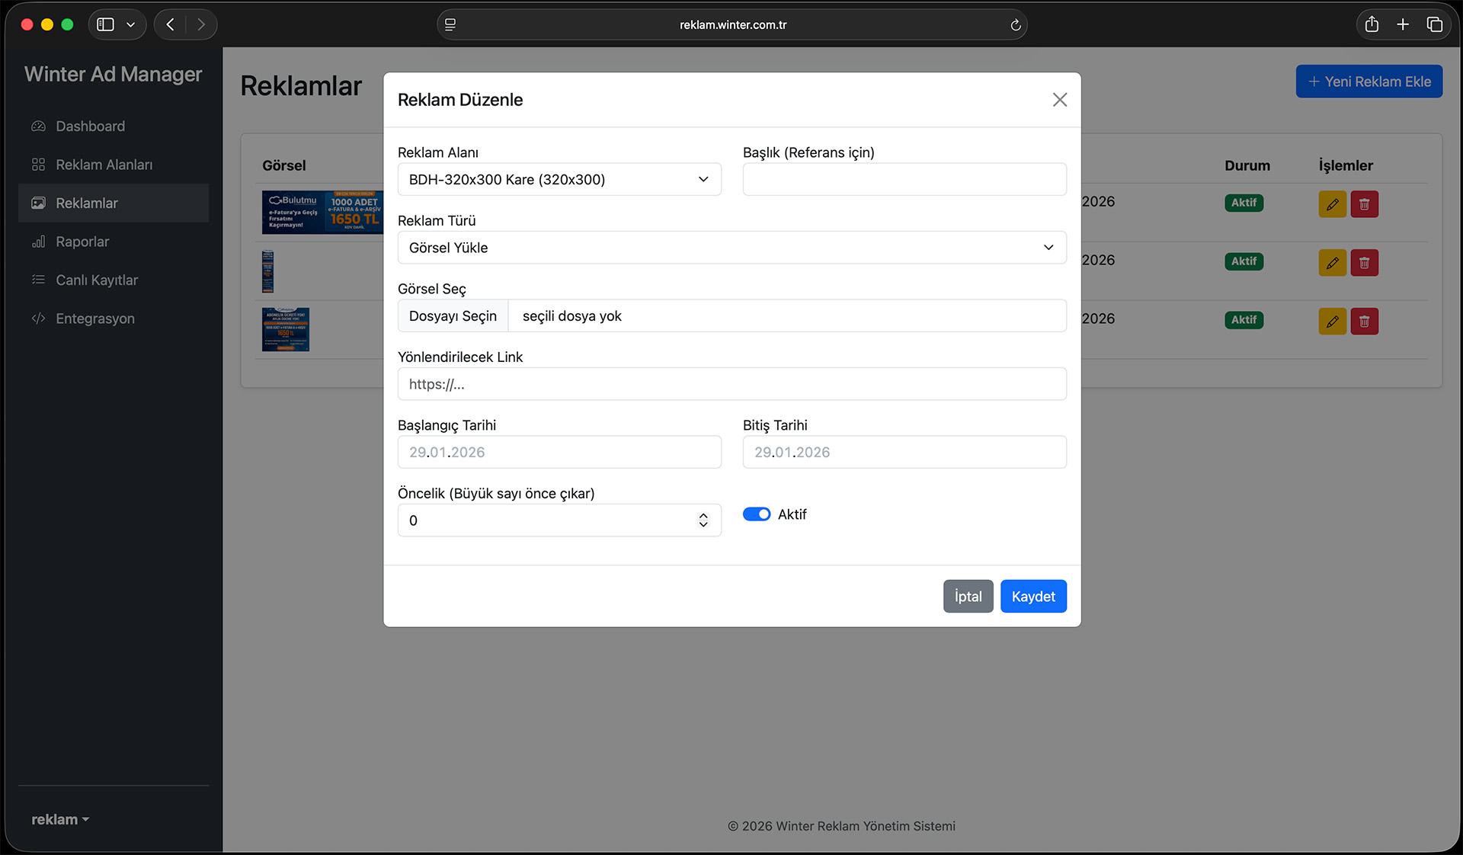Click the Safari share icon
Image resolution: width=1463 pixels, height=855 pixels.
click(1372, 24)
